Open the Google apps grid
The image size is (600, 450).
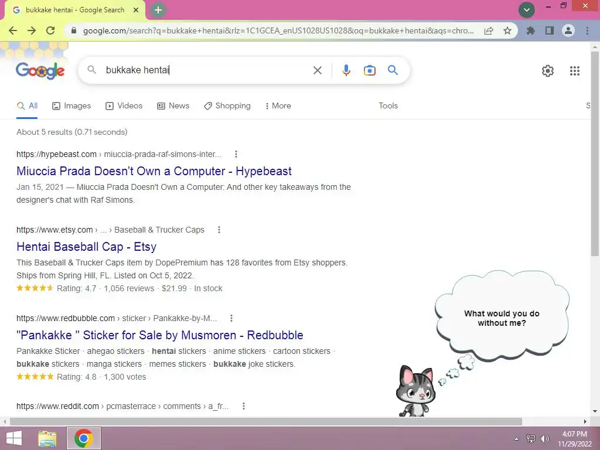tap(575, 71)
